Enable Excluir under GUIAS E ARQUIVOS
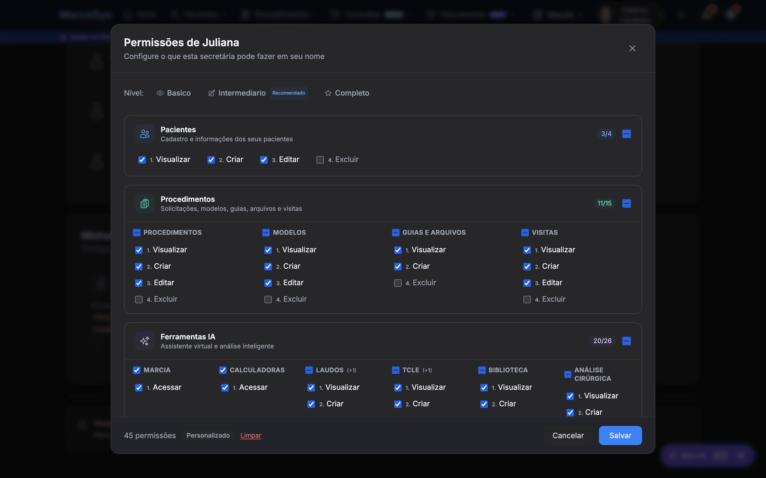Viewport: 766px width, 478px height. 398,283
